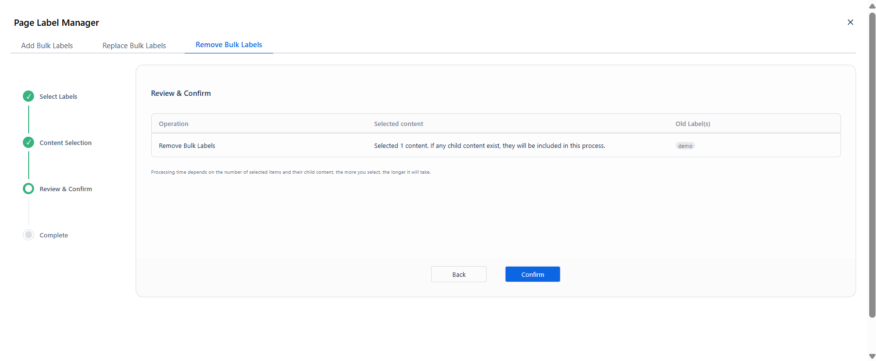This screenshot has width=876, height=361.
Task: Click the scrollbar up arrow
Action: tap(872, 6)
